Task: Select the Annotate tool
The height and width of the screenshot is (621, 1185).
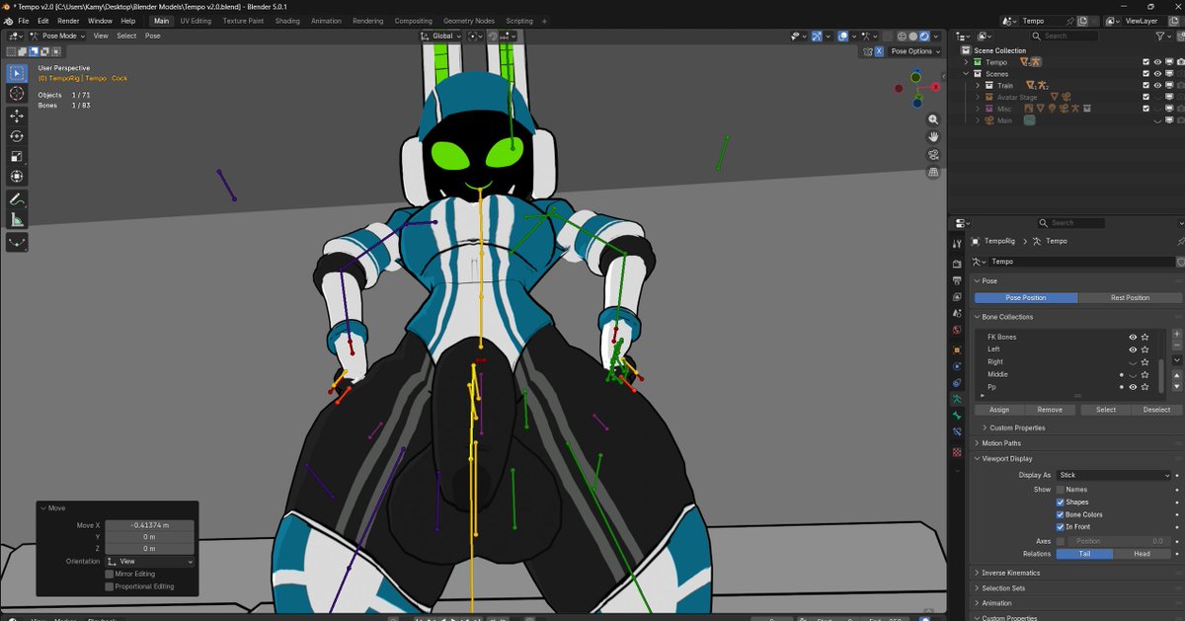Action: pyautogui.click(x=17, y=198)
